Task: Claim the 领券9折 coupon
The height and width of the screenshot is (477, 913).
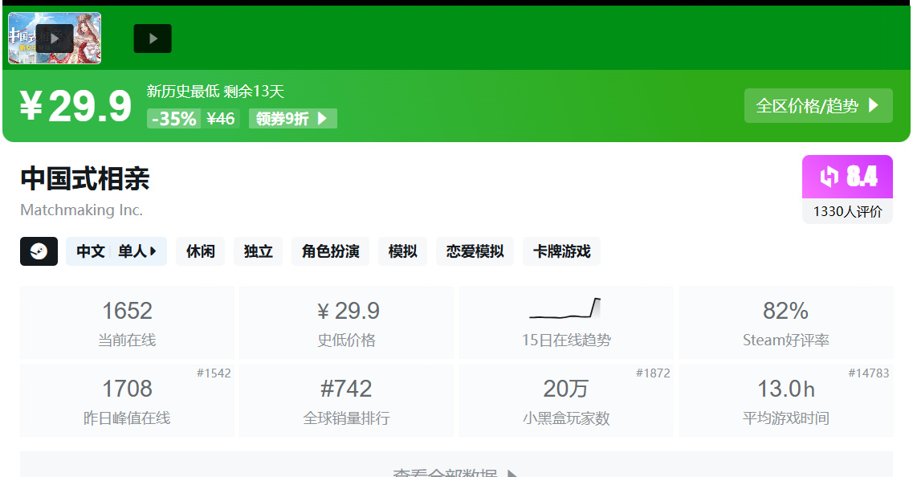Action: click(293, 119)
